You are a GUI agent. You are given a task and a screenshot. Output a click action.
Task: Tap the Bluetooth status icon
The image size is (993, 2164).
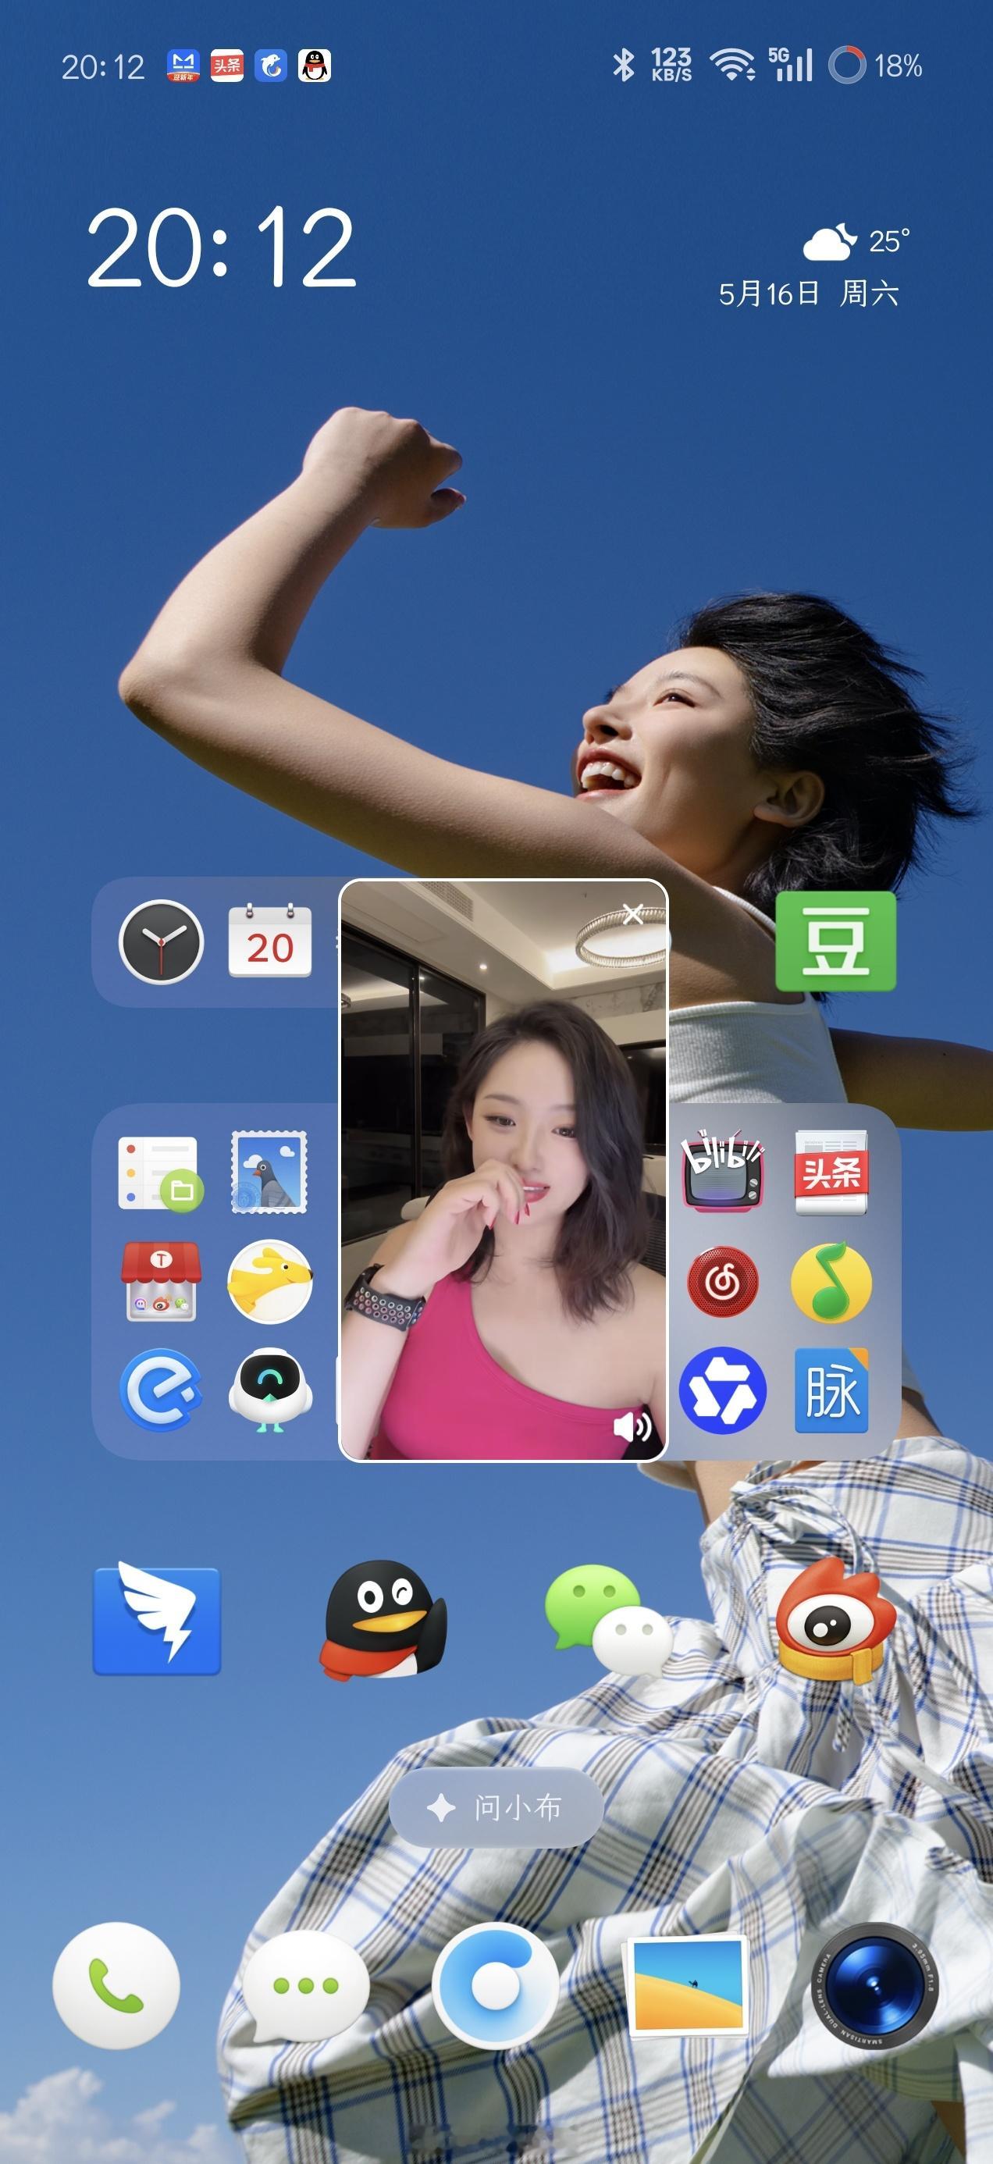click(x=622, y=65)
